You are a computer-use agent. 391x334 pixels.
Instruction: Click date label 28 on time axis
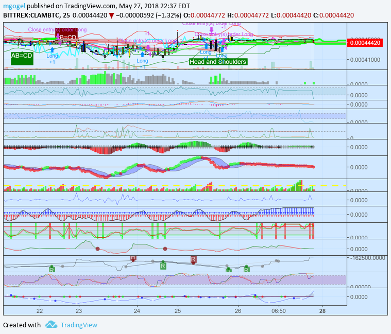(x=322, y=311)
